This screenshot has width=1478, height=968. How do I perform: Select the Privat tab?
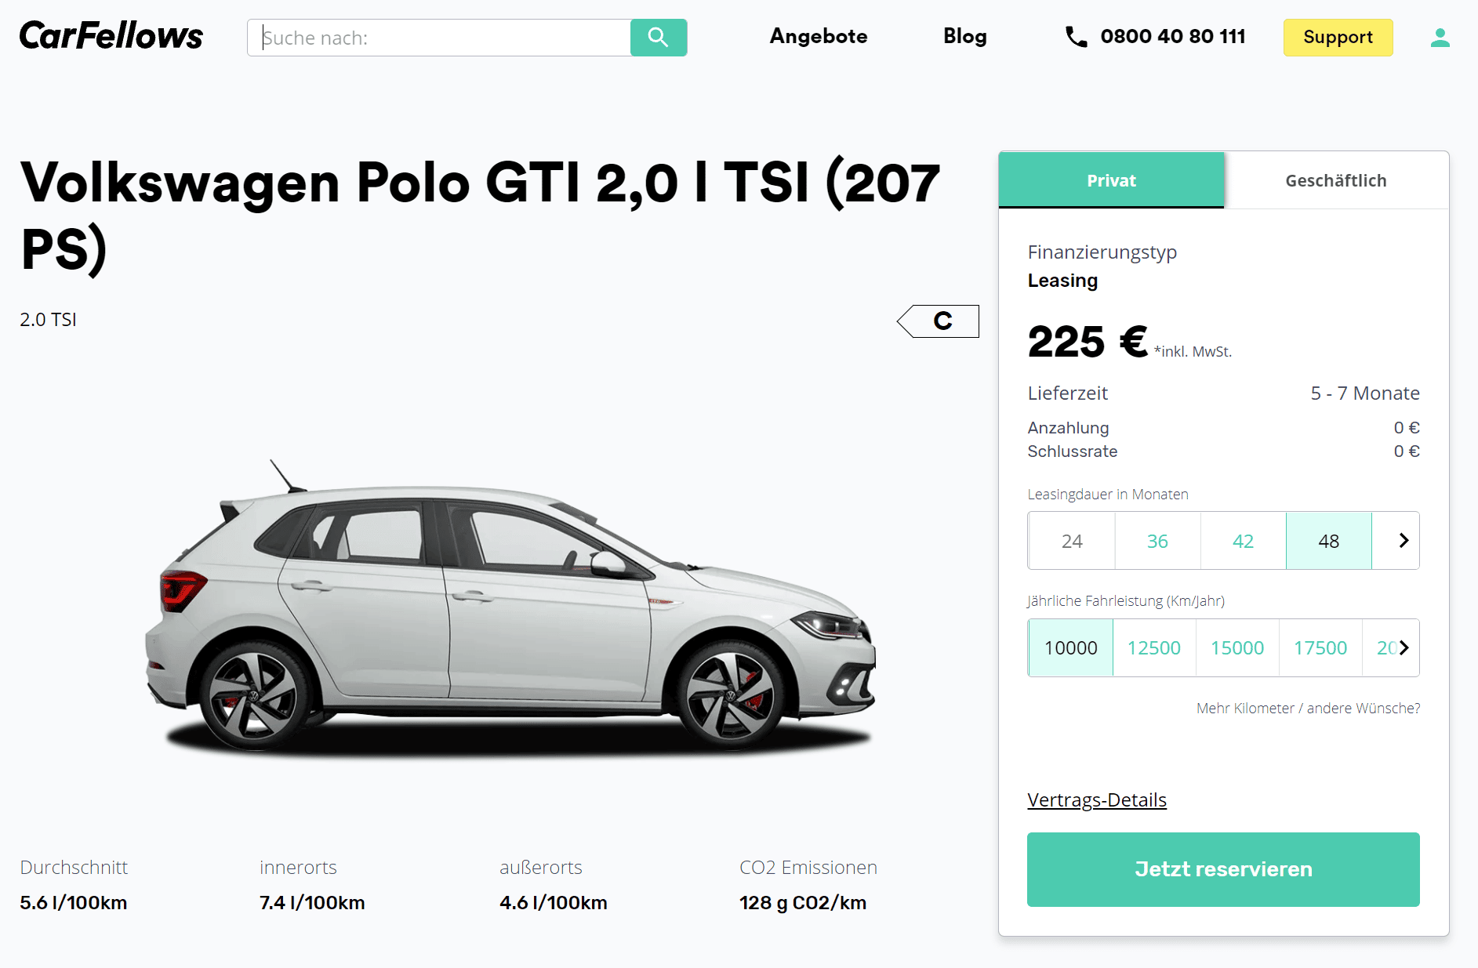pyautogui.click(x=1111, y=180)
